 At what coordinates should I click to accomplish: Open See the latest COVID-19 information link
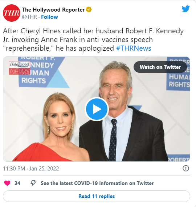(97, 183)
